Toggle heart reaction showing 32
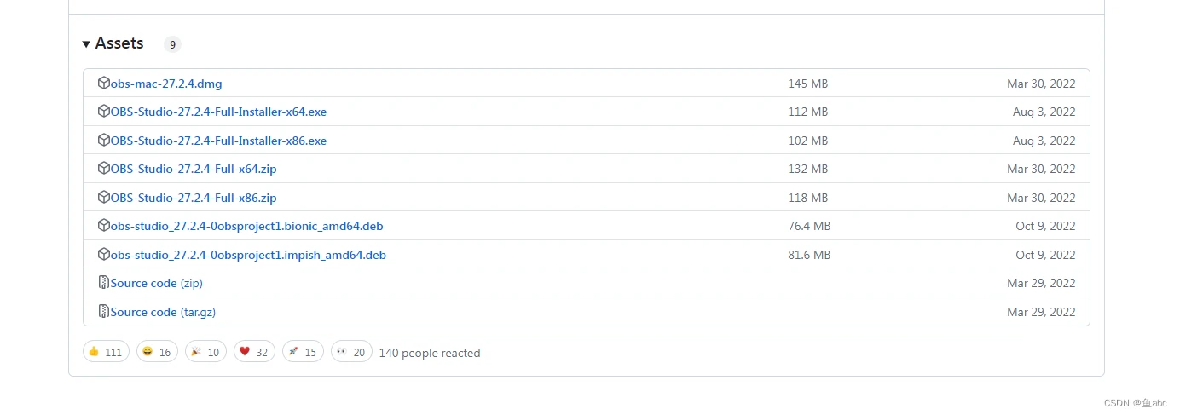The height and width of the screenshot is (415, 1180). [254, 352]
